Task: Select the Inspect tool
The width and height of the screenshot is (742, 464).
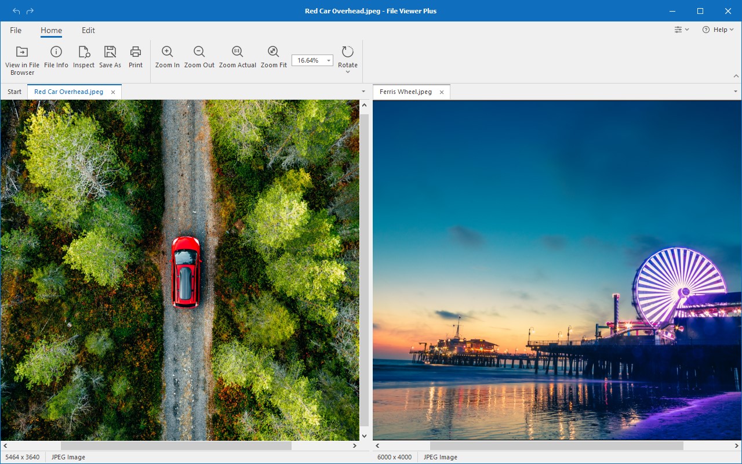Action: point(83,52)
